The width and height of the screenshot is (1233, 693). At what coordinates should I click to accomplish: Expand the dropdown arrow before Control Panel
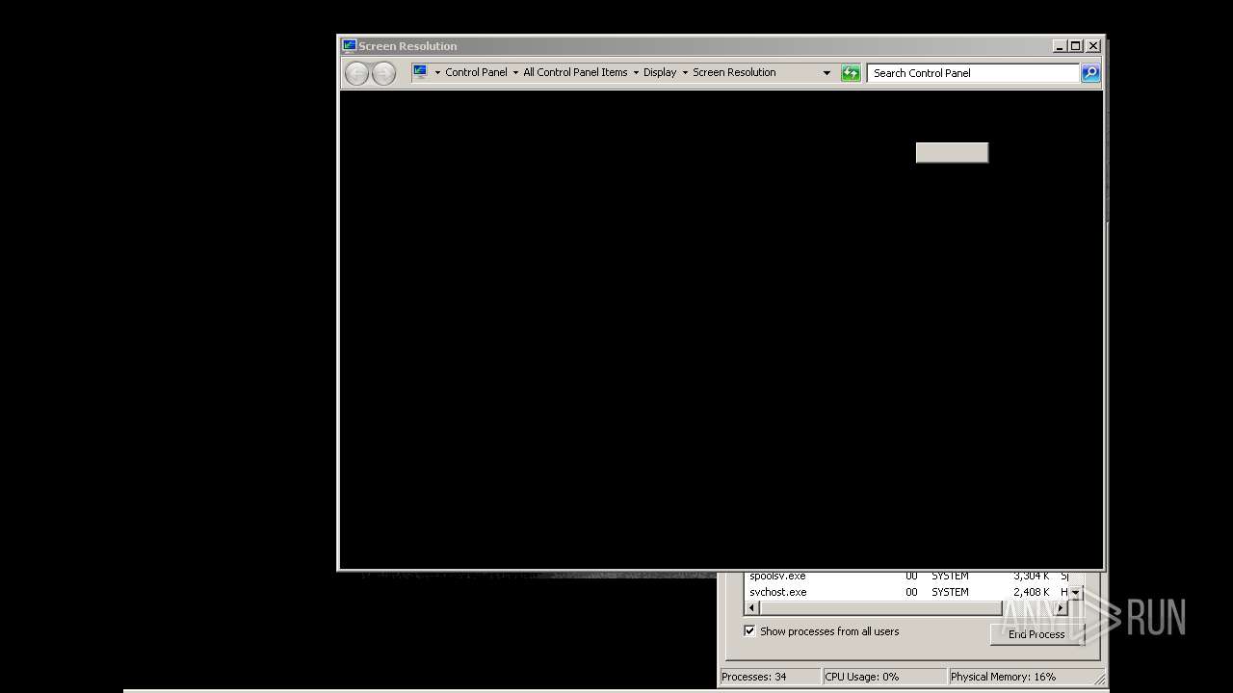point(437,73)
